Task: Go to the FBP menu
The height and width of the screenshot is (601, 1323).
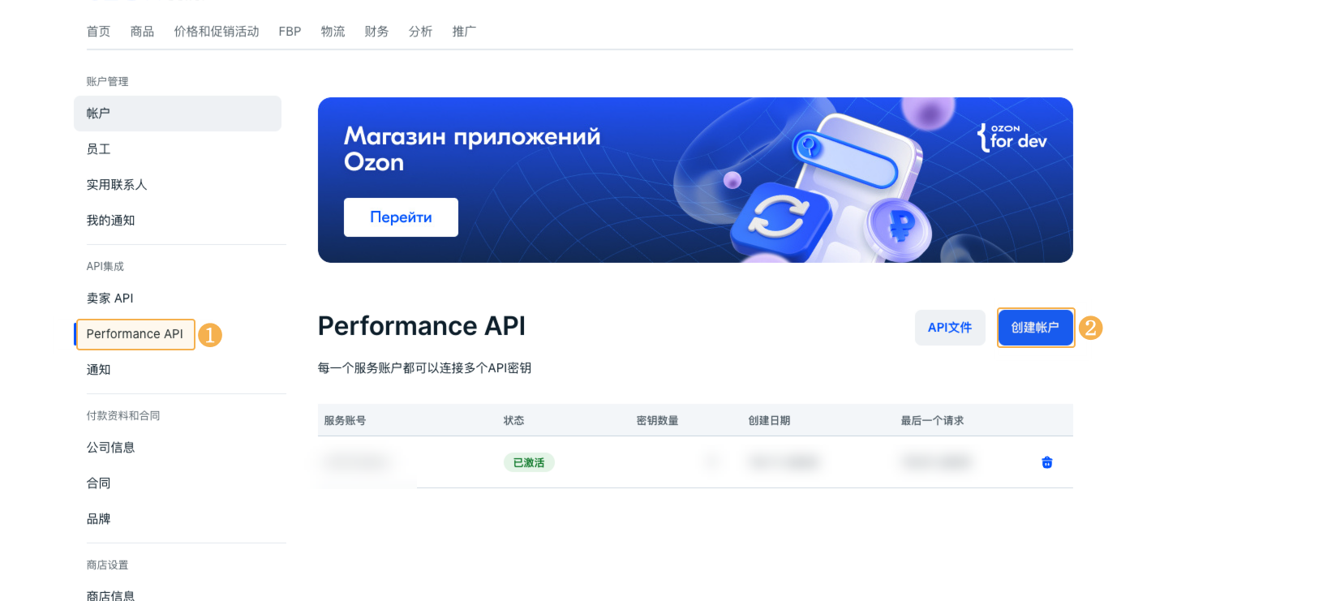Action: pyautogui.click(x=290, y=32)
